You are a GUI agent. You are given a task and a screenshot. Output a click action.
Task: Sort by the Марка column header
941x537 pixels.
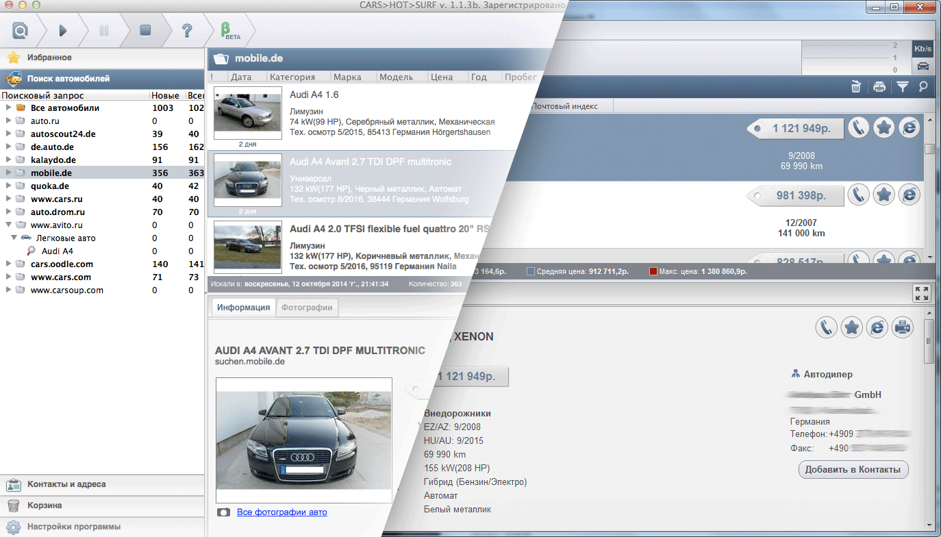point(352,77)
